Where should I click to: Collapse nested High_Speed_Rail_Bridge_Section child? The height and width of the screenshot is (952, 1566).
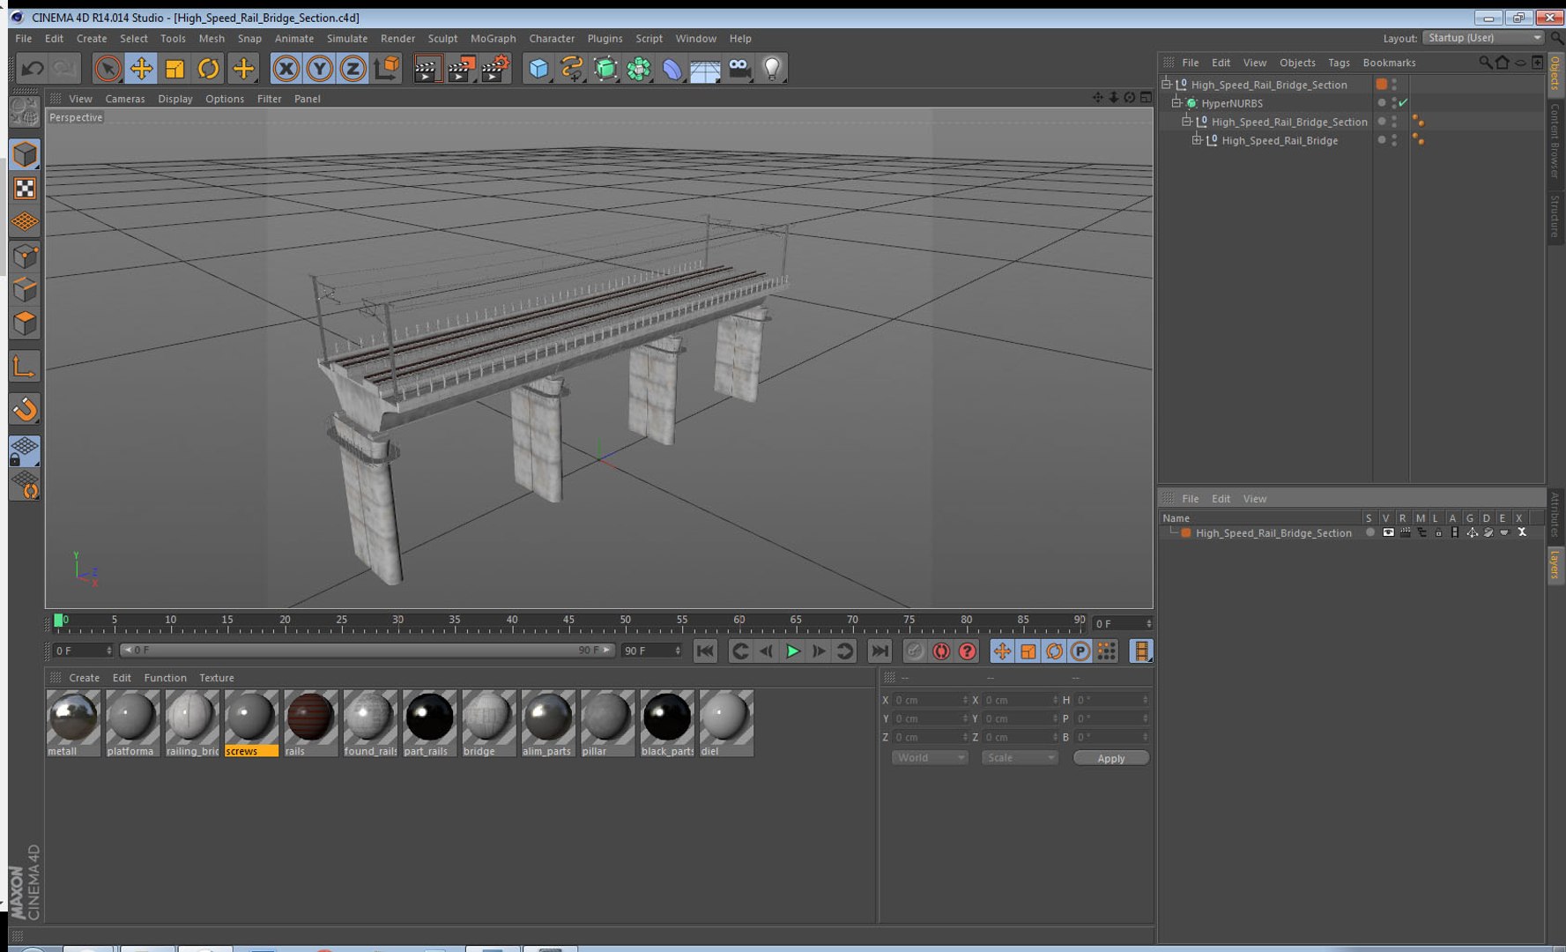tap(1186, 122)
